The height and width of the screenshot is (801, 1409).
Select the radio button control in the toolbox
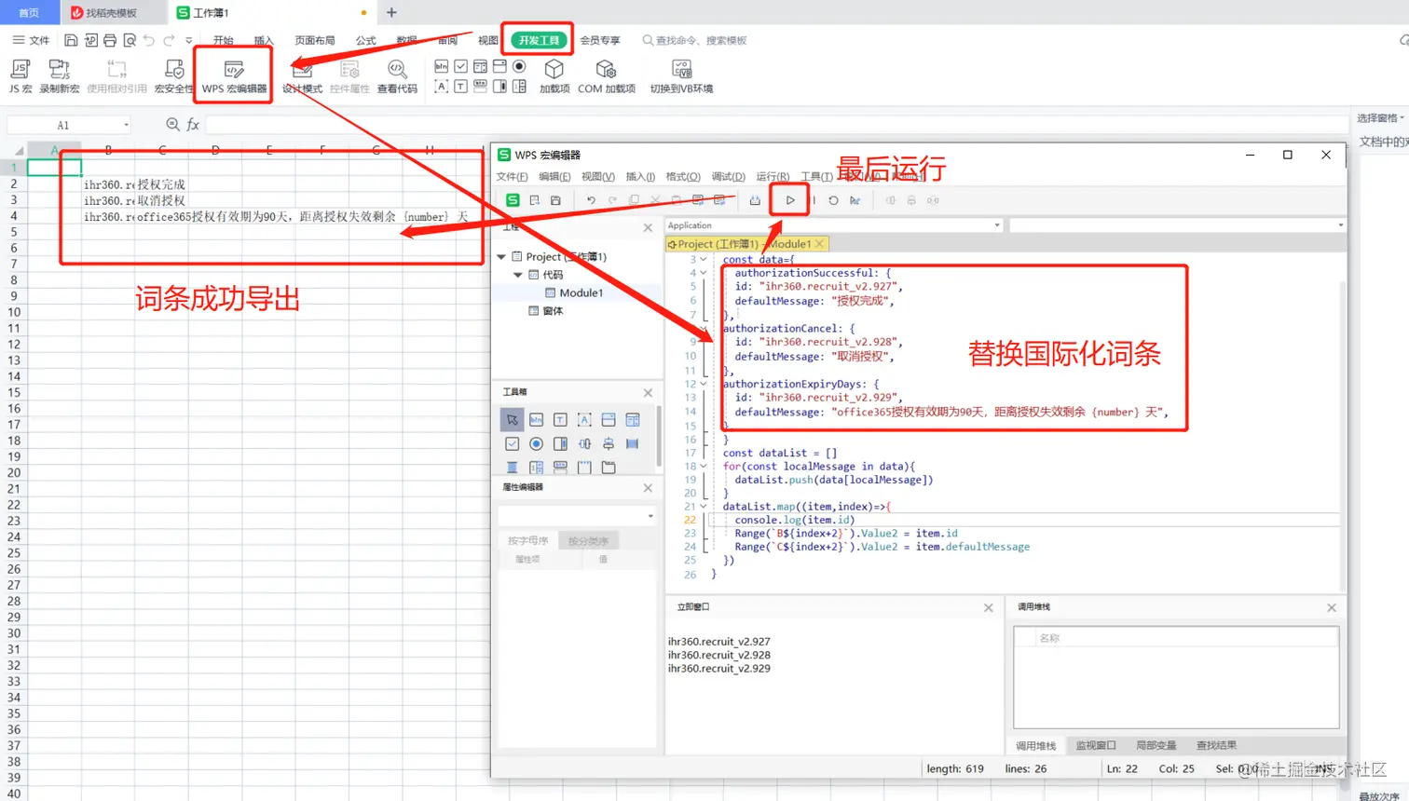tap(536, 444)
